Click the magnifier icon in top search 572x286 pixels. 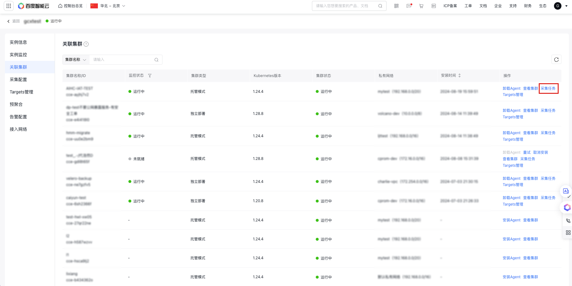pyautogui.click(x=380, y=6)
